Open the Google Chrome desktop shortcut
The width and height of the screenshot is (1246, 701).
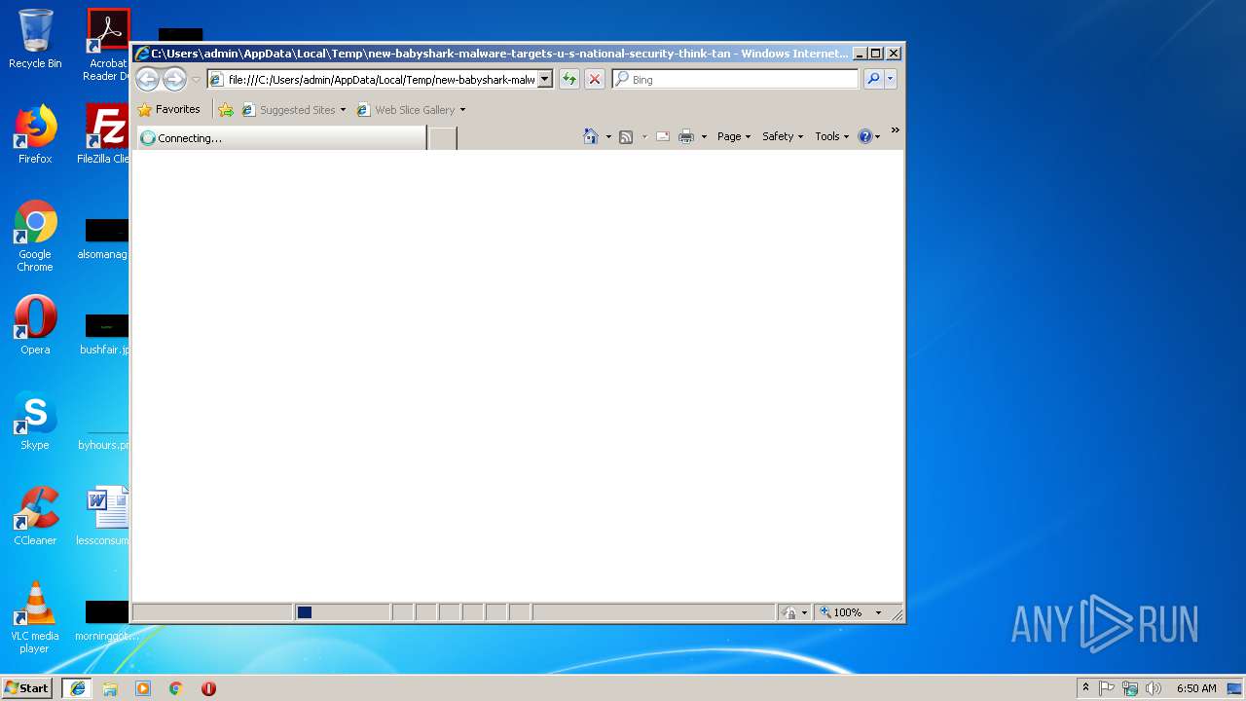(x=35, y=236)
